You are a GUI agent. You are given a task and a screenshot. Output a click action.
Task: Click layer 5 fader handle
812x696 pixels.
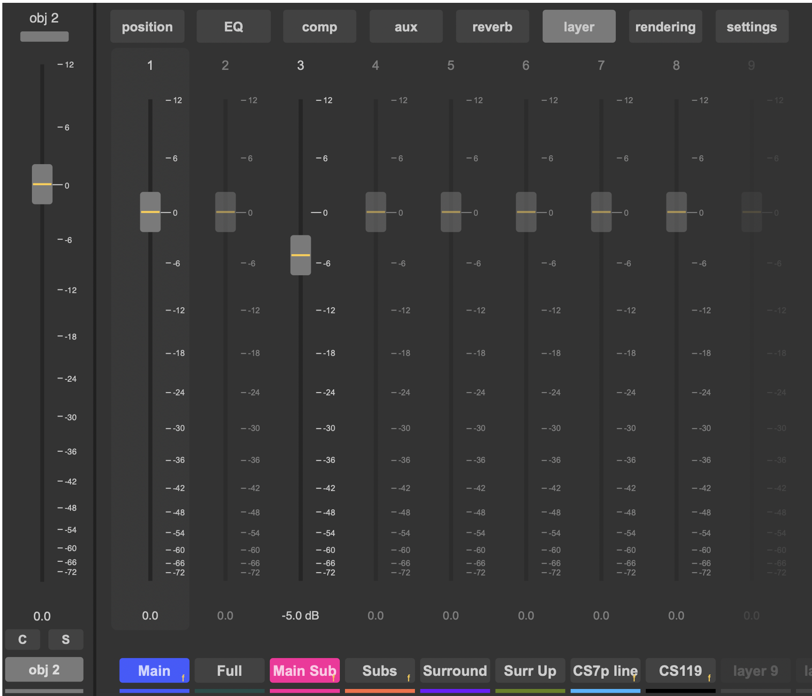pos(451,212)
